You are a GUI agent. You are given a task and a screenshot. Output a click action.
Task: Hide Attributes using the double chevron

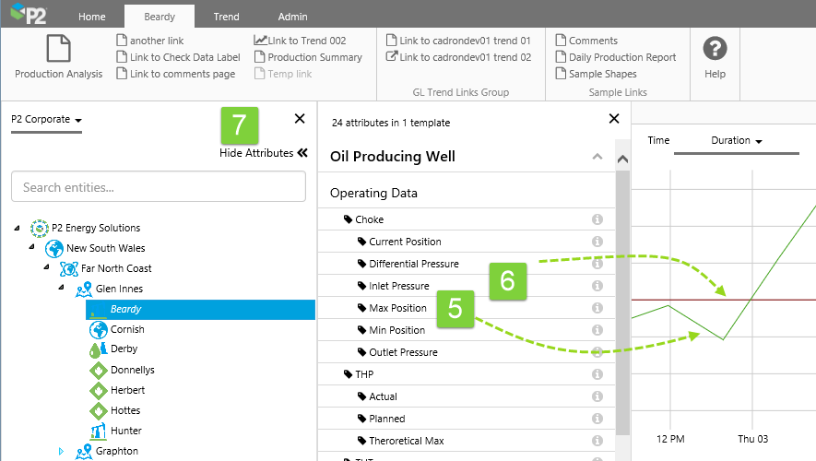pos(302,153)
